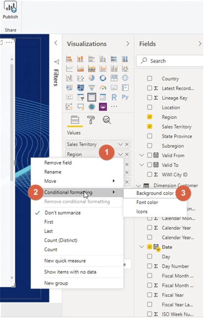Image resolution: width=204 pixels, height=318 pixels.
Task: Select the Stacked area chart visual
Action: pos(92,69)
